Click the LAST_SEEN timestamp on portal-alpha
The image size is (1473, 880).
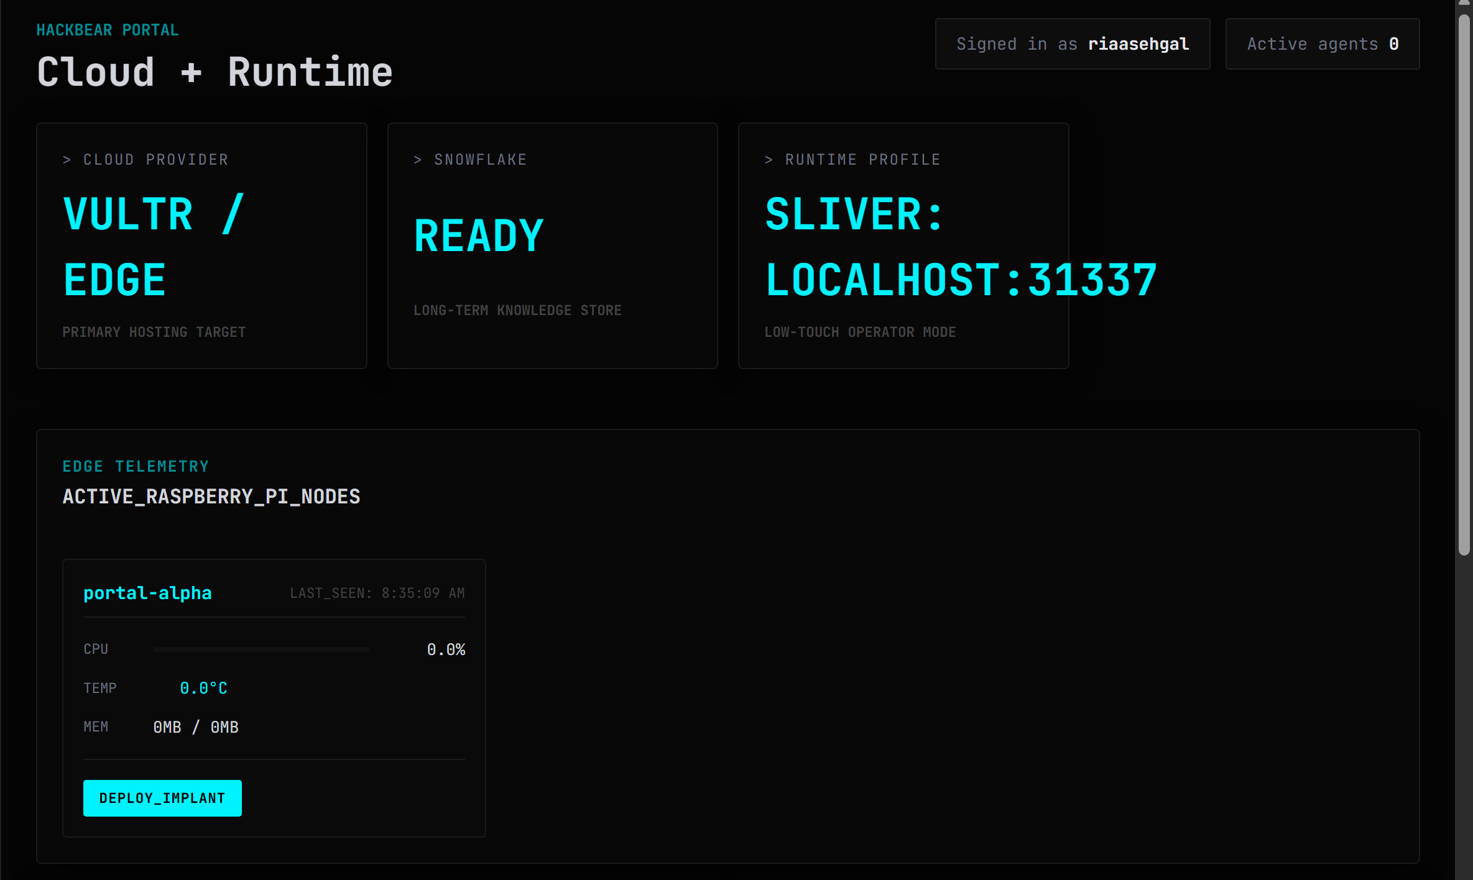pos(377,593)
